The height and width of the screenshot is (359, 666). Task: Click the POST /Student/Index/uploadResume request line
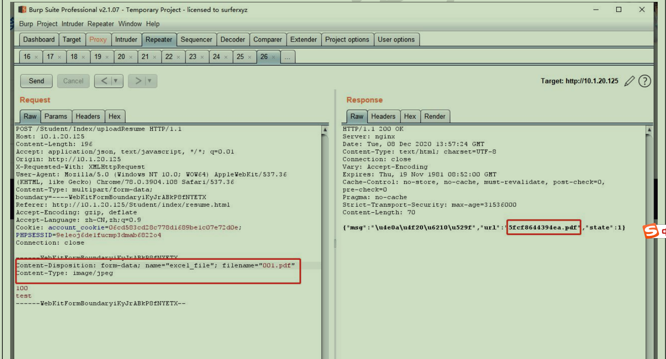tap(99, 129)
